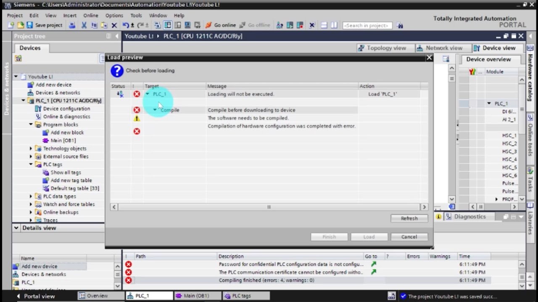Click the Stop CPU icon
This screenshot has width=538, height=302.
300,25
